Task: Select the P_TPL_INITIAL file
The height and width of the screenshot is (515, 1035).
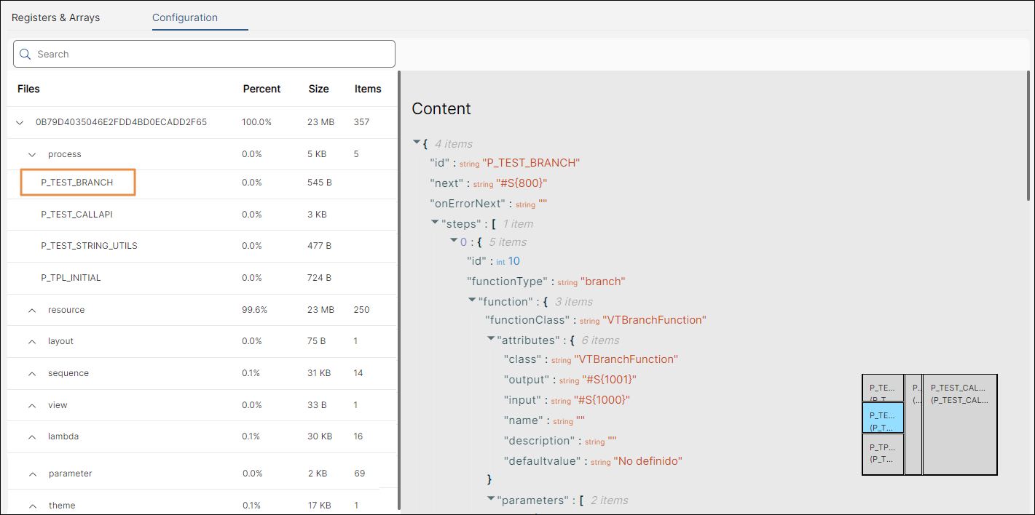Action: click(73, 277)
